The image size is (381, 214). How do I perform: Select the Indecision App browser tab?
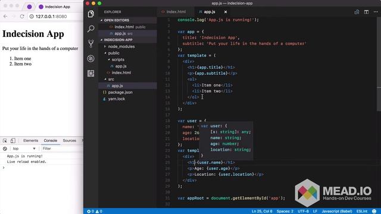coord(57,7)
